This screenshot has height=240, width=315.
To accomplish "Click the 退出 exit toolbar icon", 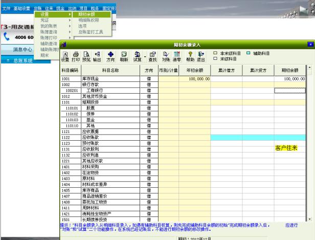I will point(201,56).
